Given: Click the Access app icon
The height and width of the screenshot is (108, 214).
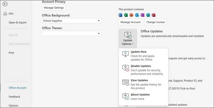Looking at the screenshot, I should point(154,15).
